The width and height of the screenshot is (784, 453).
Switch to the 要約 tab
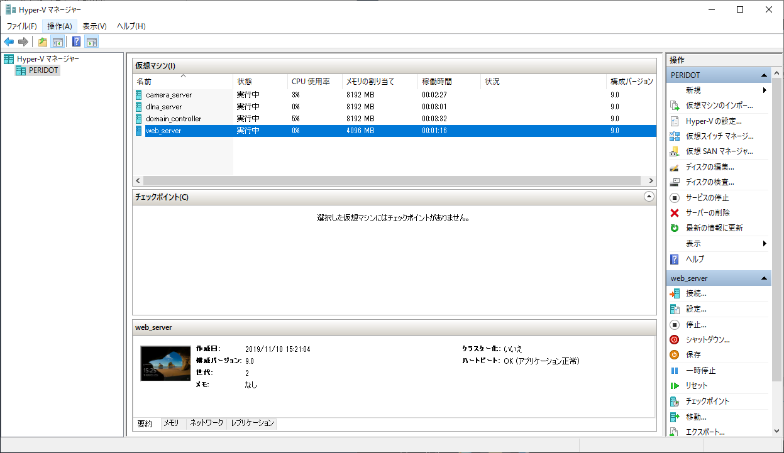145,423
